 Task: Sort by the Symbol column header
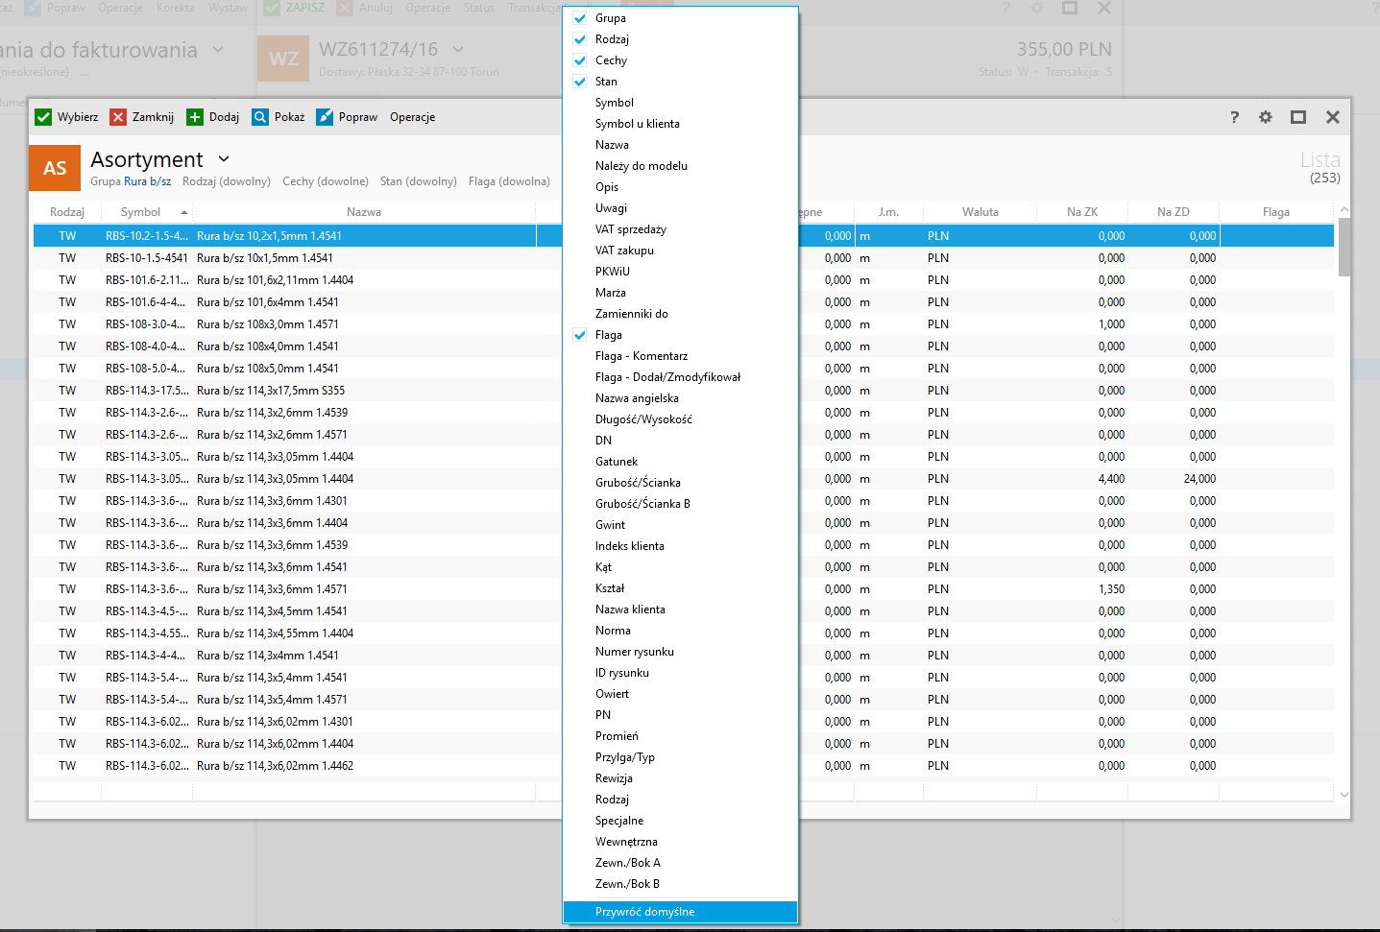(140, 212)
